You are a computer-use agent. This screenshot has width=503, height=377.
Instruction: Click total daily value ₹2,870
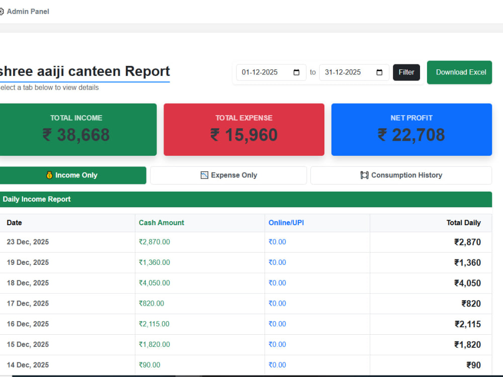[467, 242]
